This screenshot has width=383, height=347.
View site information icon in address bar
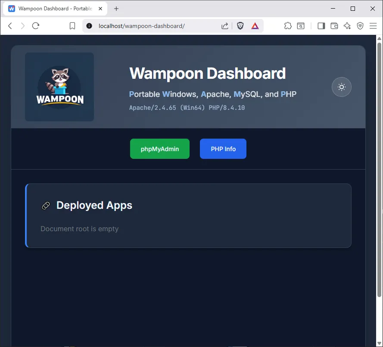[89, 26]
